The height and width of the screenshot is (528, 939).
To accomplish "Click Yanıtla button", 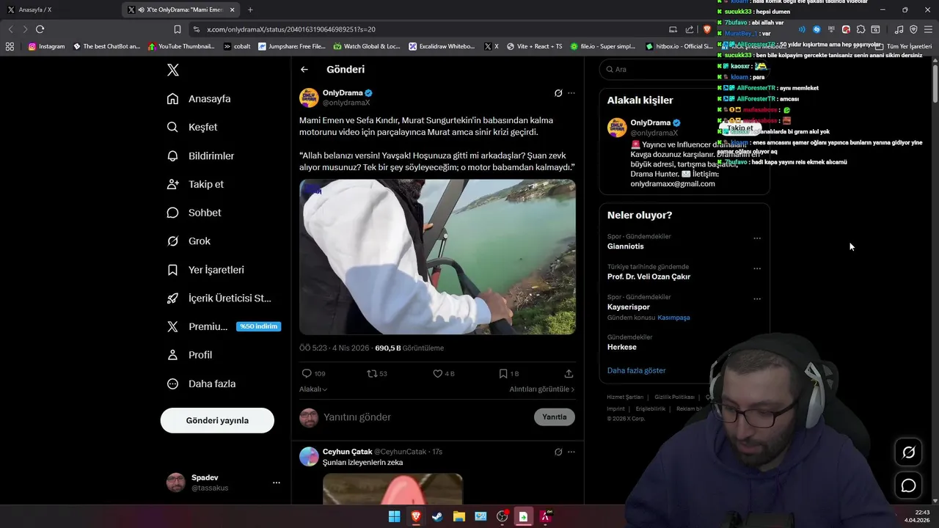I will [x=555, y=417].
